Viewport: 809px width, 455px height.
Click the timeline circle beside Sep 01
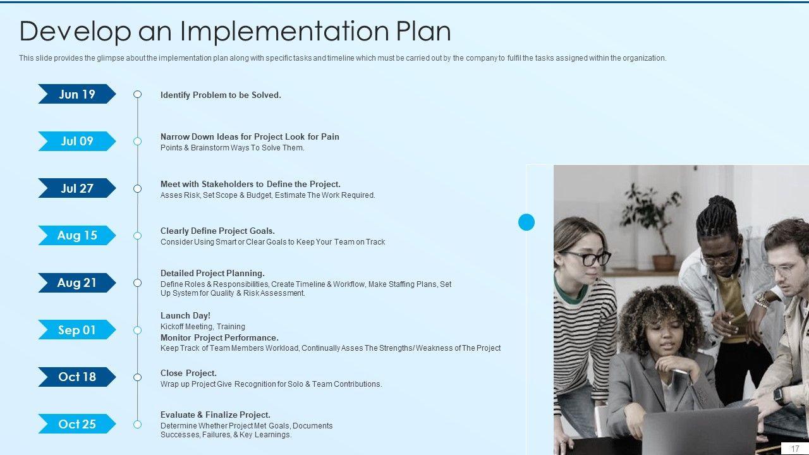click(x=137, y=330)
